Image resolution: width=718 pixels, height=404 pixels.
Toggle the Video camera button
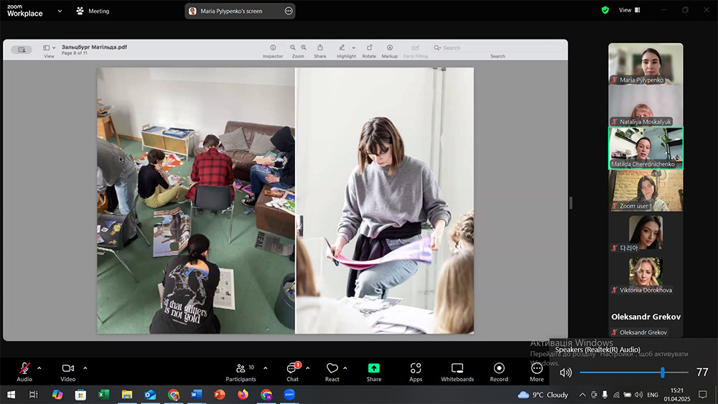[x=67, y=372]
